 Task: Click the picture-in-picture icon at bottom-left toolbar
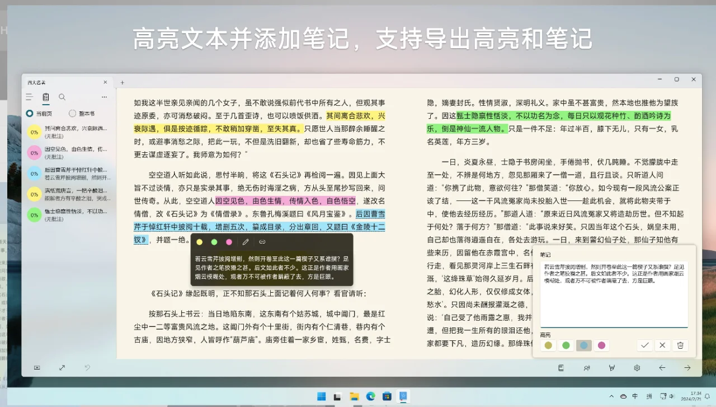(37, 368)
